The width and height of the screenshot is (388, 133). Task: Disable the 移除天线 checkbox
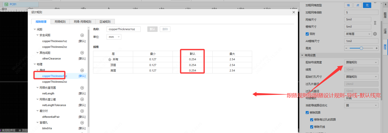point(312,127)
